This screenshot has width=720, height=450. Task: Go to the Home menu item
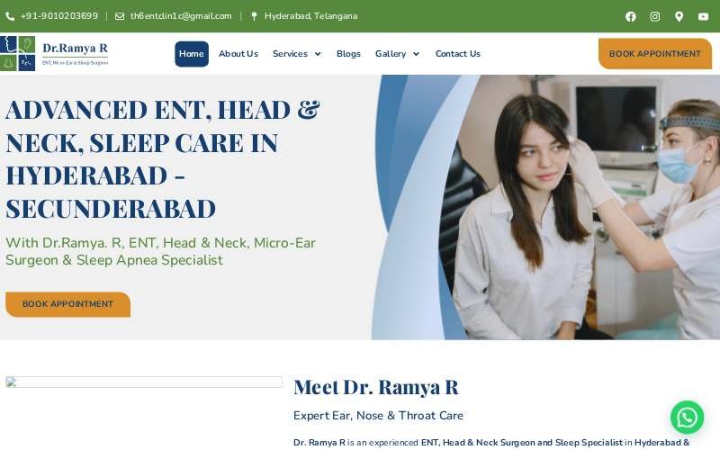pyautogui.click(x=192, y=54)
